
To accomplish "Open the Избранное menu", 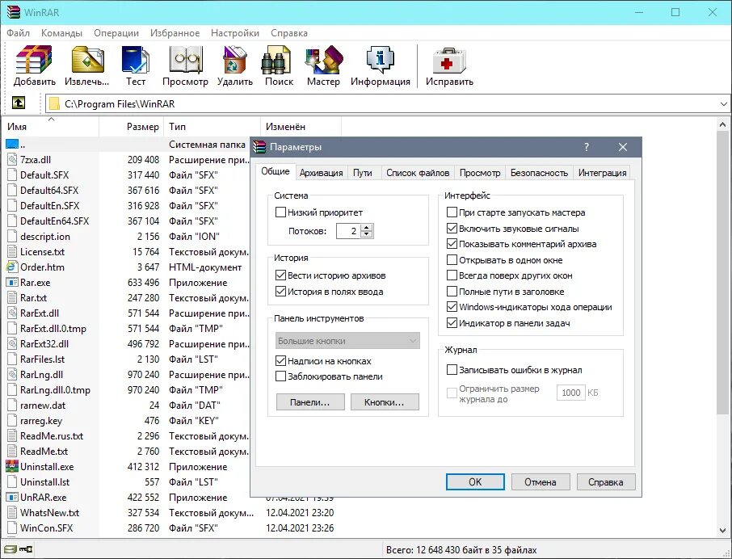I will point(175,33).
